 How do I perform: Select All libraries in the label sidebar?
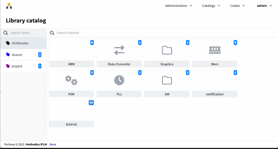point(20,43)
